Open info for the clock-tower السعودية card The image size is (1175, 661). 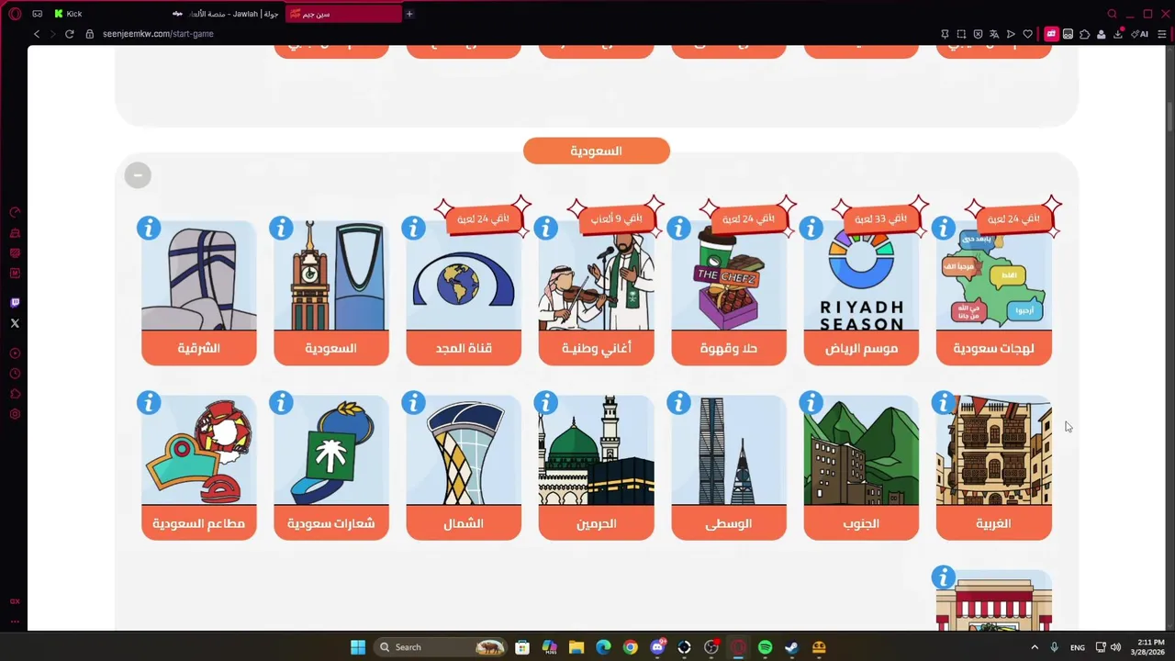pyautogui.click(x=281, y=228)
